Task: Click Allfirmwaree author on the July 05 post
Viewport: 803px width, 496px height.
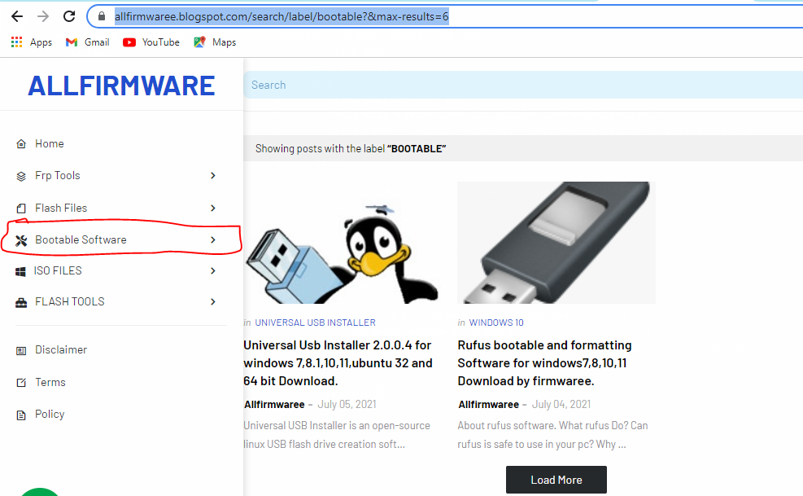Action: [274, 405]
